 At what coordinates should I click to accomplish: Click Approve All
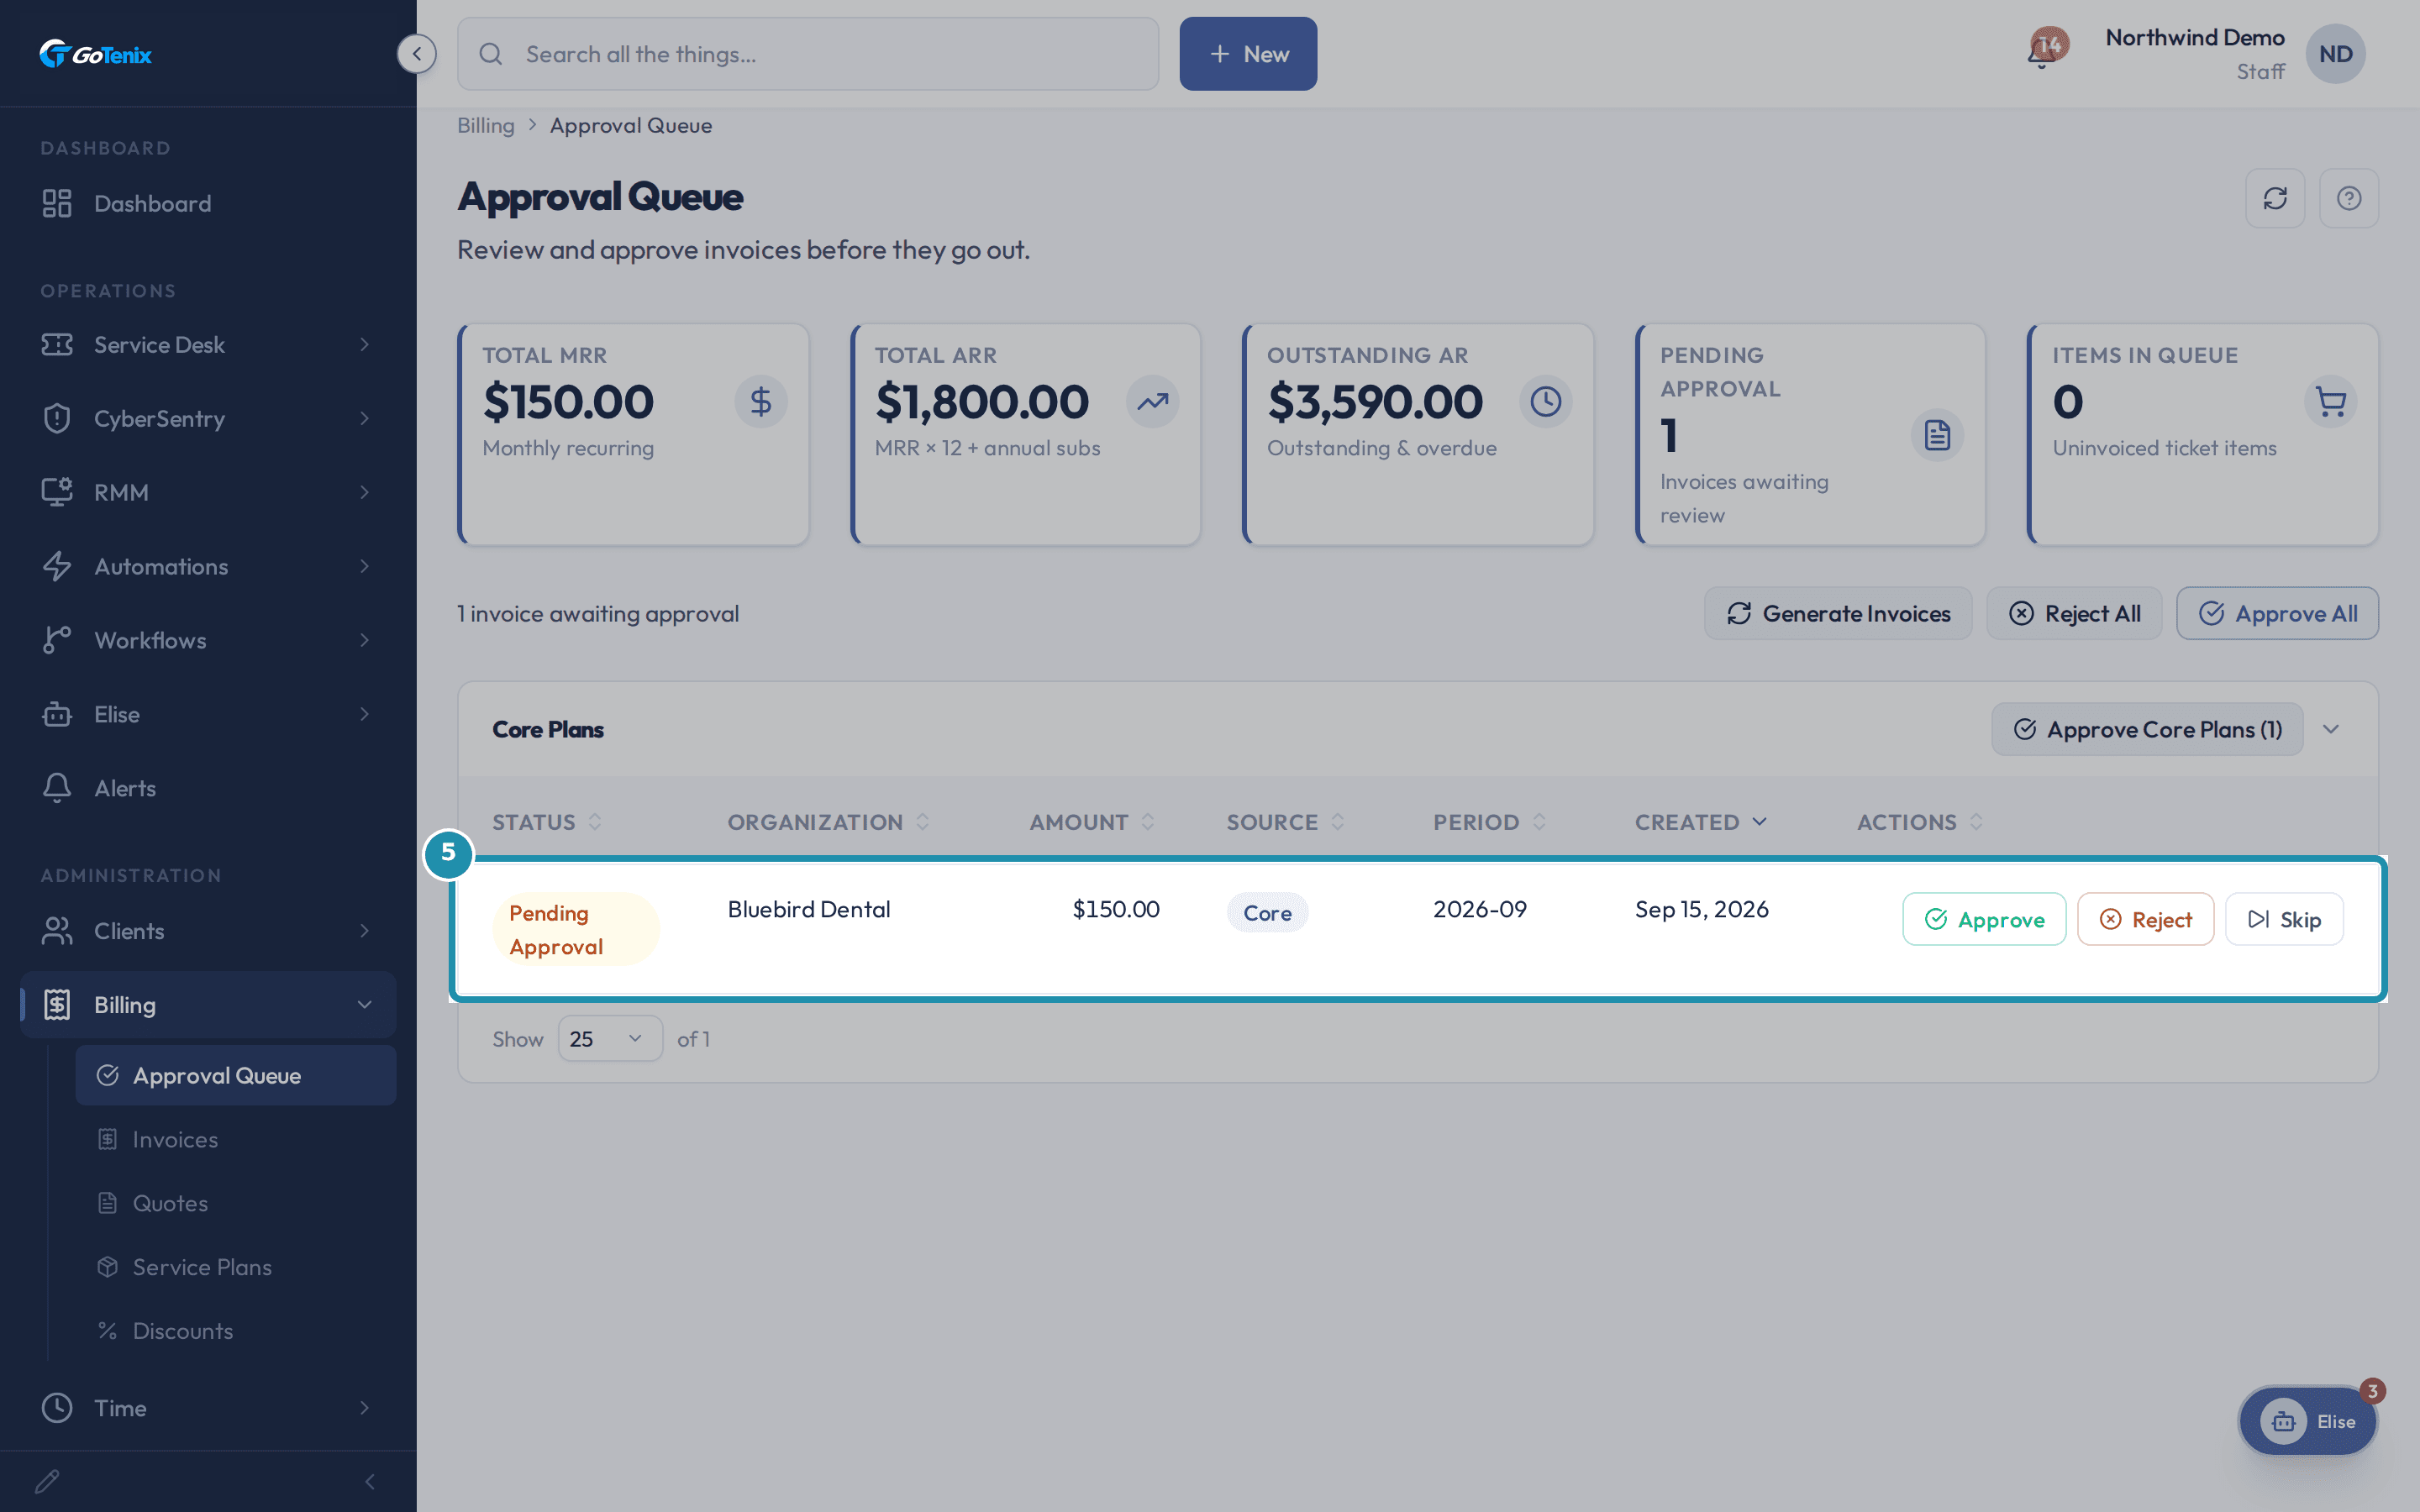2277,614
